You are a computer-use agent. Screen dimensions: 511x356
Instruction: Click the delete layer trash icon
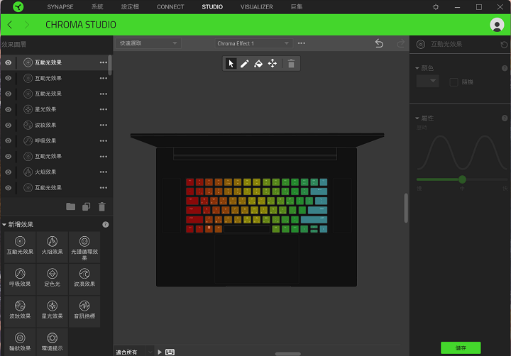coord(102,206)
